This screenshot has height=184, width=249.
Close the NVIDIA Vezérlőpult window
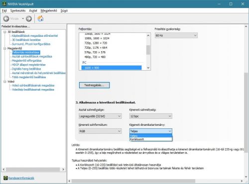tap(243, 4)
